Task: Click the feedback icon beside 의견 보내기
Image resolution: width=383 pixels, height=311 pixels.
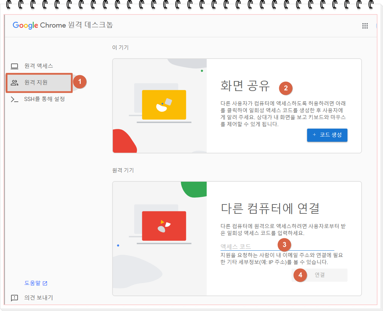Action: click(x=14, y=298)
